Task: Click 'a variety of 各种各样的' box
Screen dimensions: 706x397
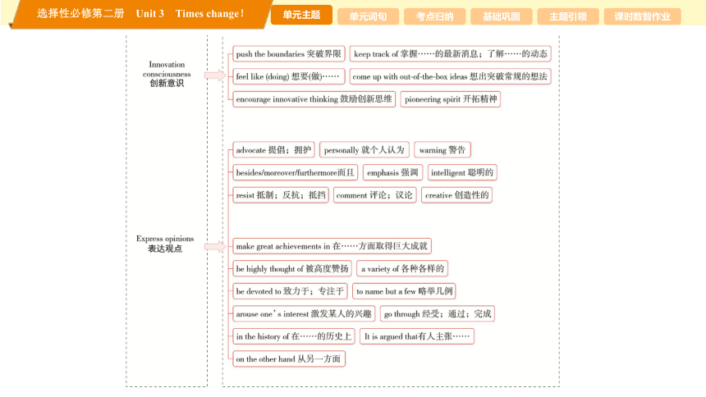Action: (402, 269)
